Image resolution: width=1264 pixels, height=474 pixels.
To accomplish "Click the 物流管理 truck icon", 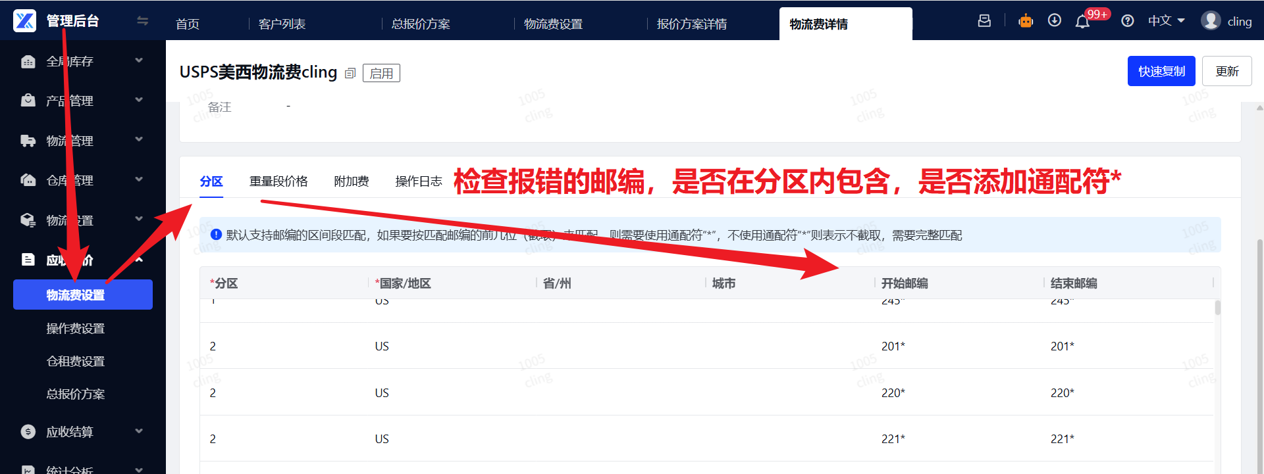I will pyautogui.click(x=28, y=141).
